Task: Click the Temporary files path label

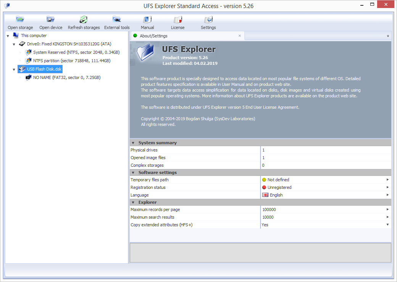Action: coord(149,180)
